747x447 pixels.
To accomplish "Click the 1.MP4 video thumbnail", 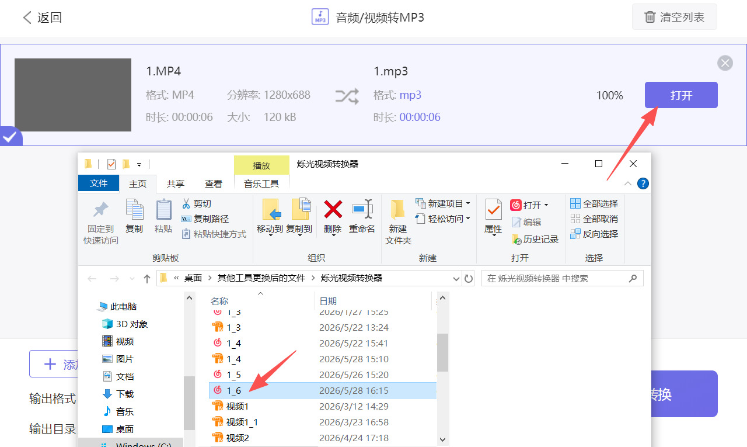I will coord(73,95).
